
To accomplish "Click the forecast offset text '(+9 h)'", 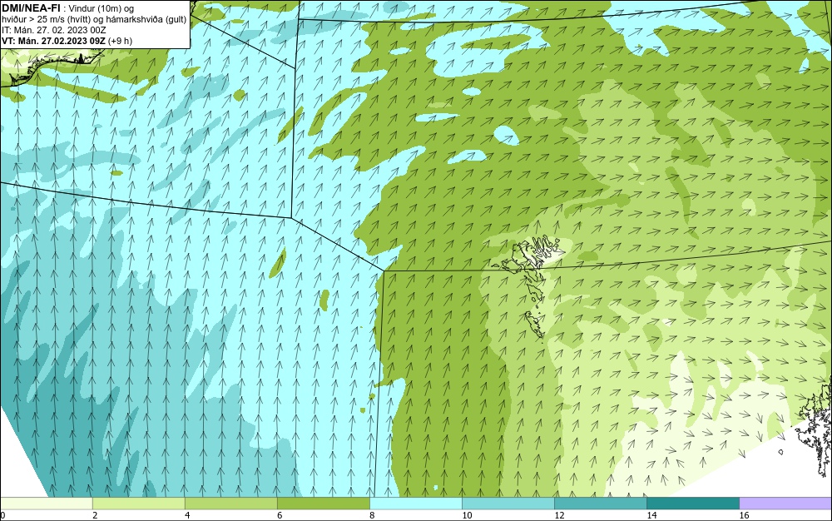I will click(x=120, y=41).
